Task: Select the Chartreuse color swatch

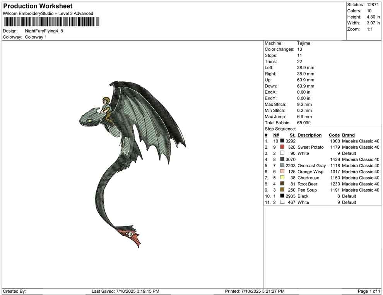Action: click(x=282, y=177)
